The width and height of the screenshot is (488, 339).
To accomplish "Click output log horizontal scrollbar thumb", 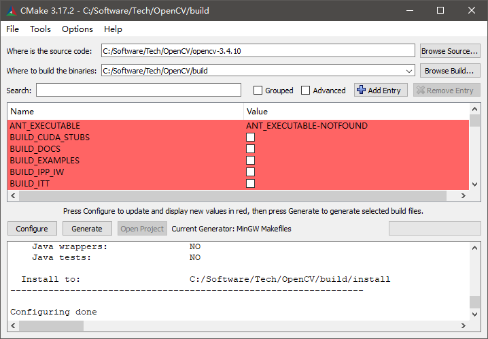I will (52, 325).
